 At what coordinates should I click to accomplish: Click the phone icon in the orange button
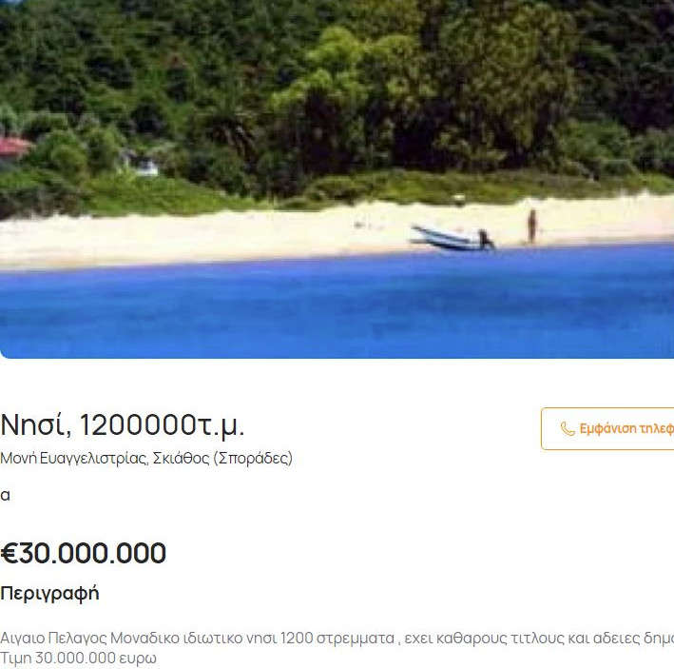(x=568, y=429)
